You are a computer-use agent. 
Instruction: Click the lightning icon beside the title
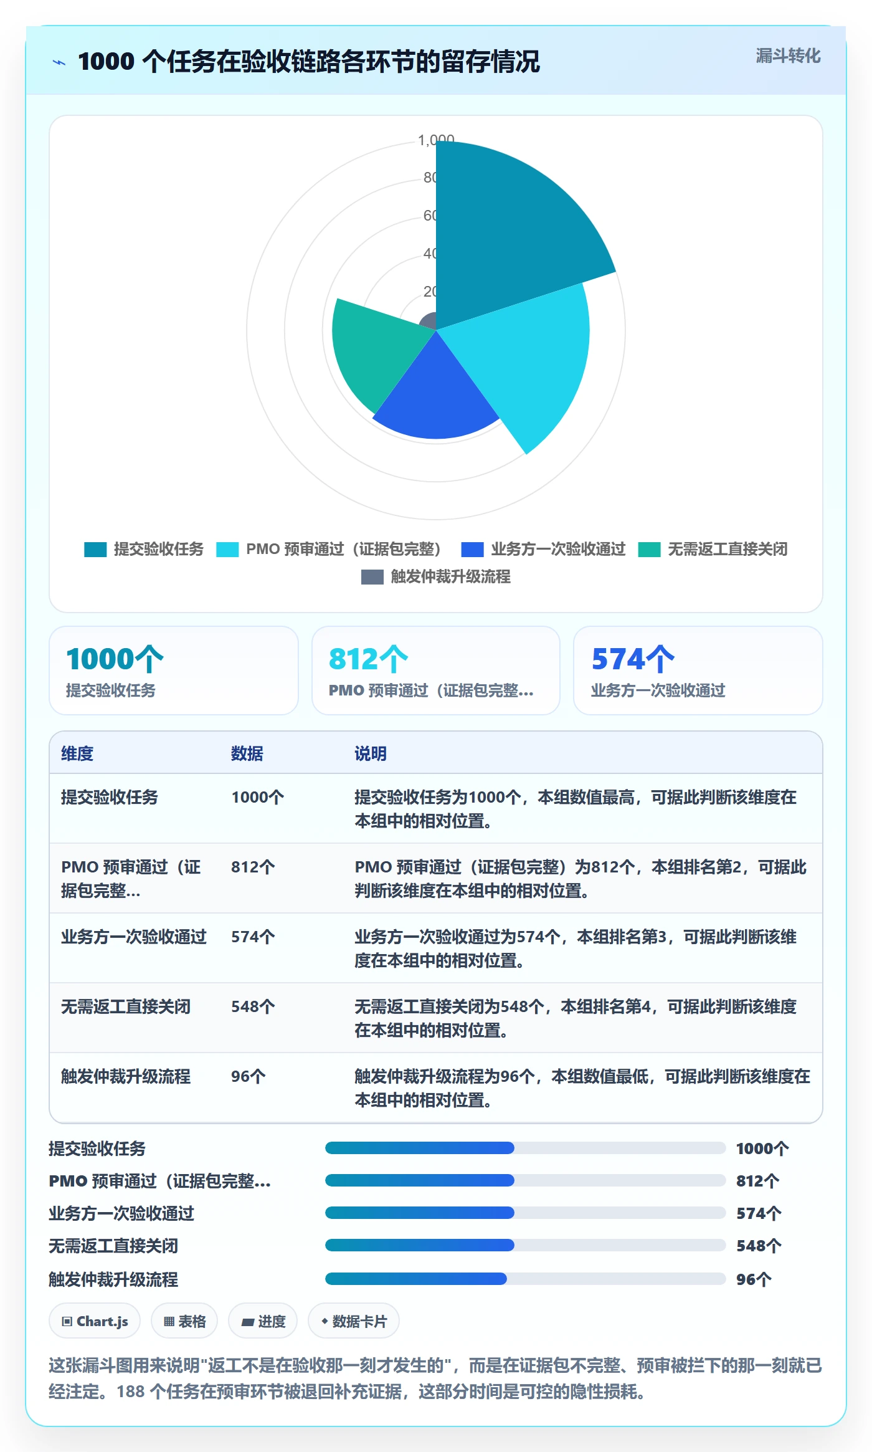click(59, 62)
